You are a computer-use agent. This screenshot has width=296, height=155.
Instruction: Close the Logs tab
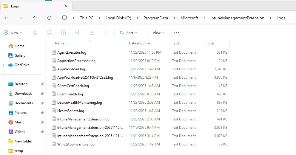[x=66, y=6]
